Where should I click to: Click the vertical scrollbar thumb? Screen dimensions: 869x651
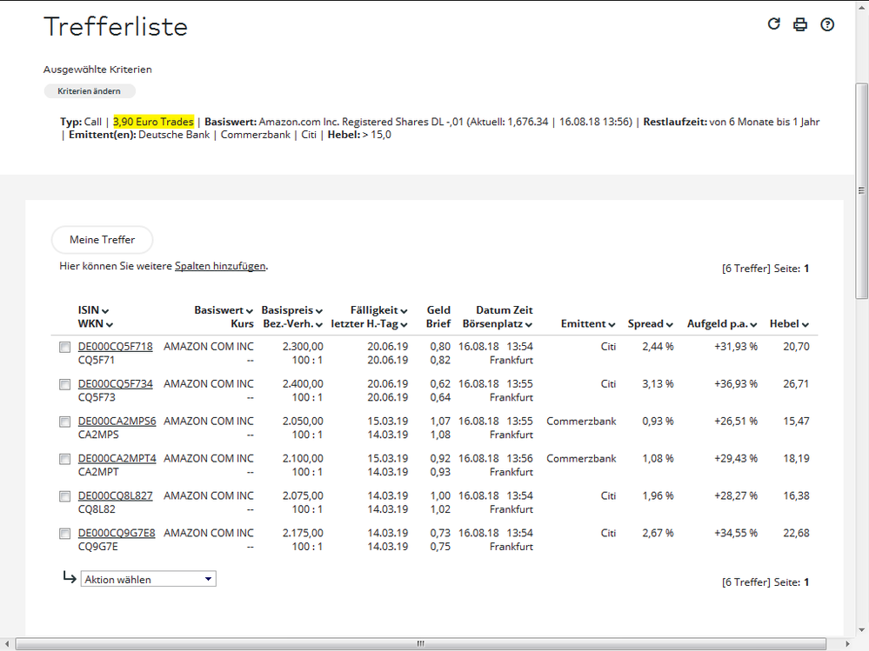861,191
